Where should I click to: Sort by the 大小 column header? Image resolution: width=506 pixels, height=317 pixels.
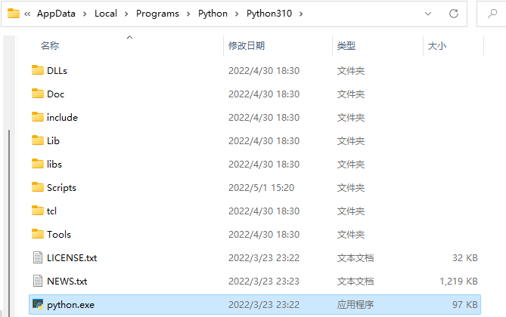437,46
